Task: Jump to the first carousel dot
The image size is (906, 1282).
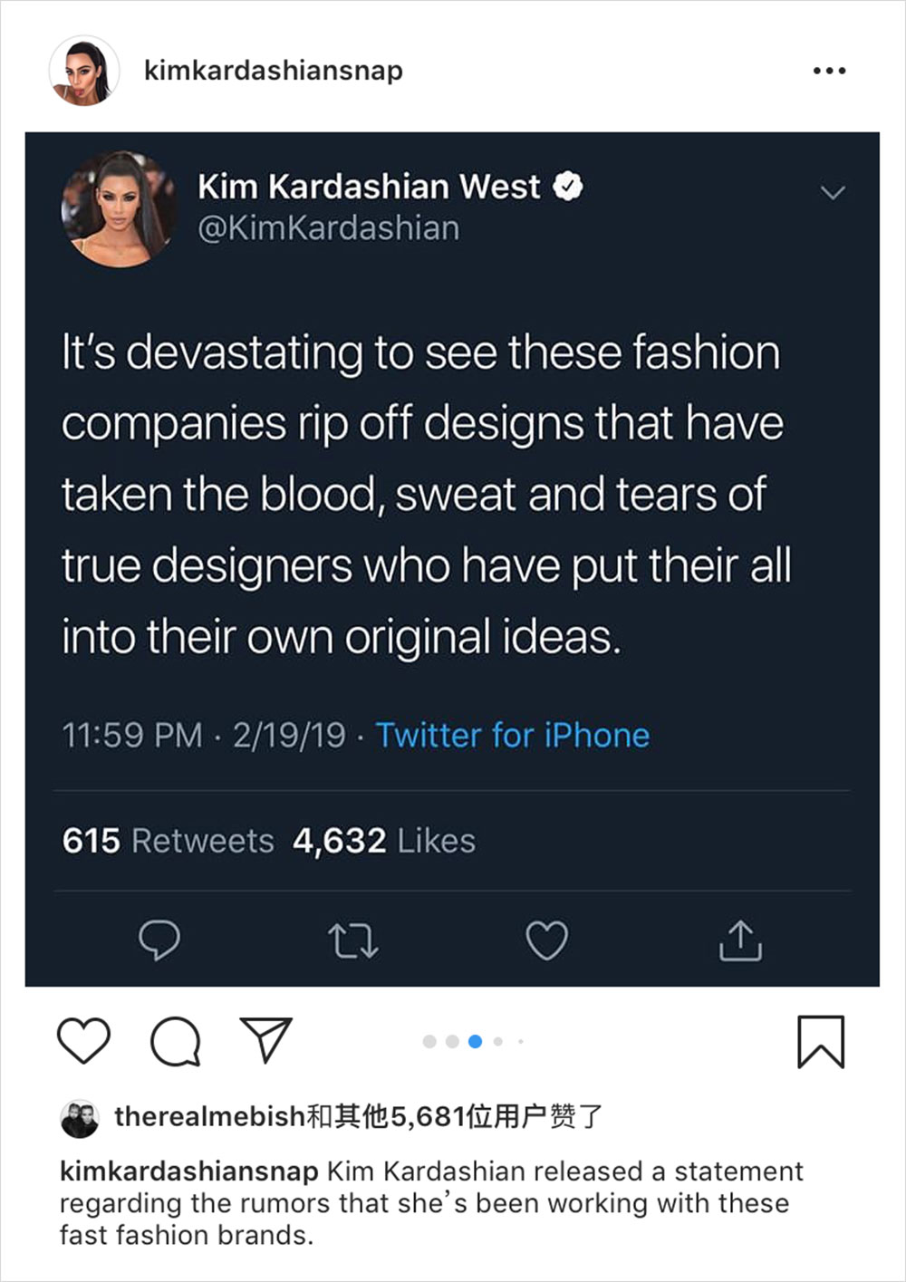Action: pyautogui.click(x=429, y=1042)
